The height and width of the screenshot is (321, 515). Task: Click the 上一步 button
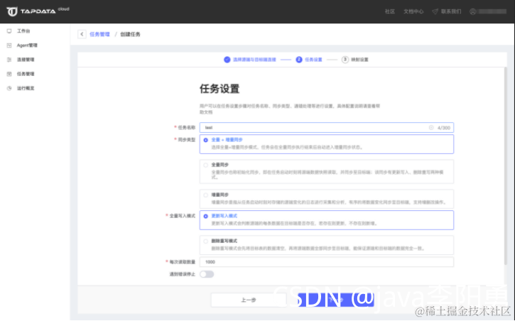249,300
